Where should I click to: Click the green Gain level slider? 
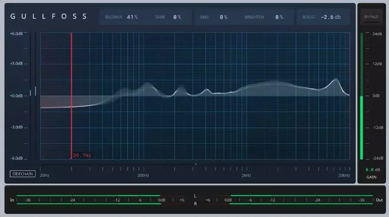coord(360,128)
